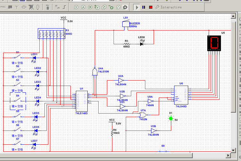This screenshot has height=161, width=241.
Task: Select the bus placement tool
Action: tap(64, 7)
